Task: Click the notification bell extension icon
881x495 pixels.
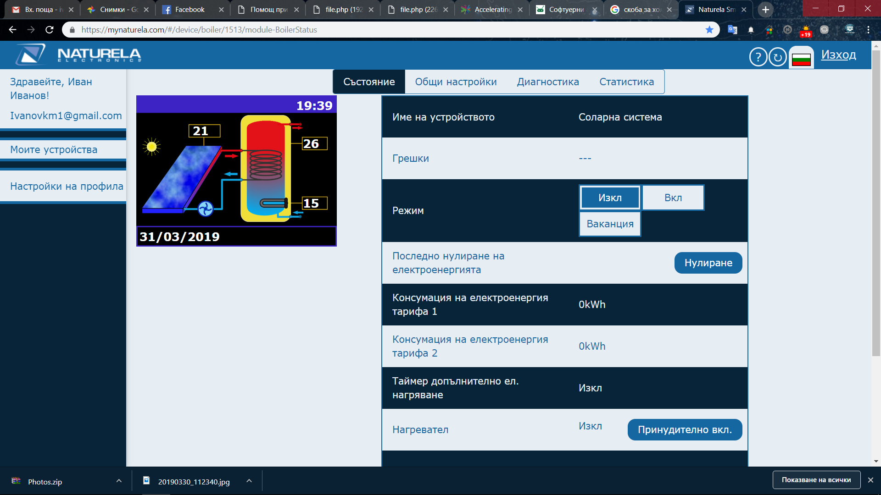Action: pyautogui.click(x=751, y=30)
